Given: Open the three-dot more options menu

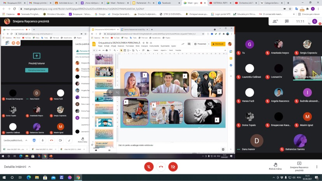Looking at the screenshot, I should tap(317, 167).
